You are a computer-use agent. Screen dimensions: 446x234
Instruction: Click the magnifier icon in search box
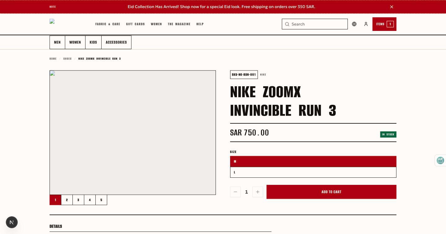(287, 24)
